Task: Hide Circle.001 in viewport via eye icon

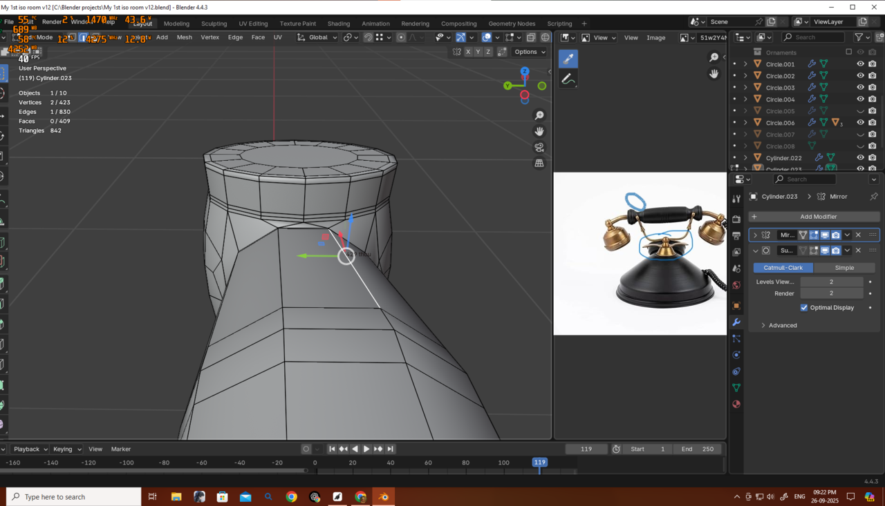Action: [x=861, y=64]
